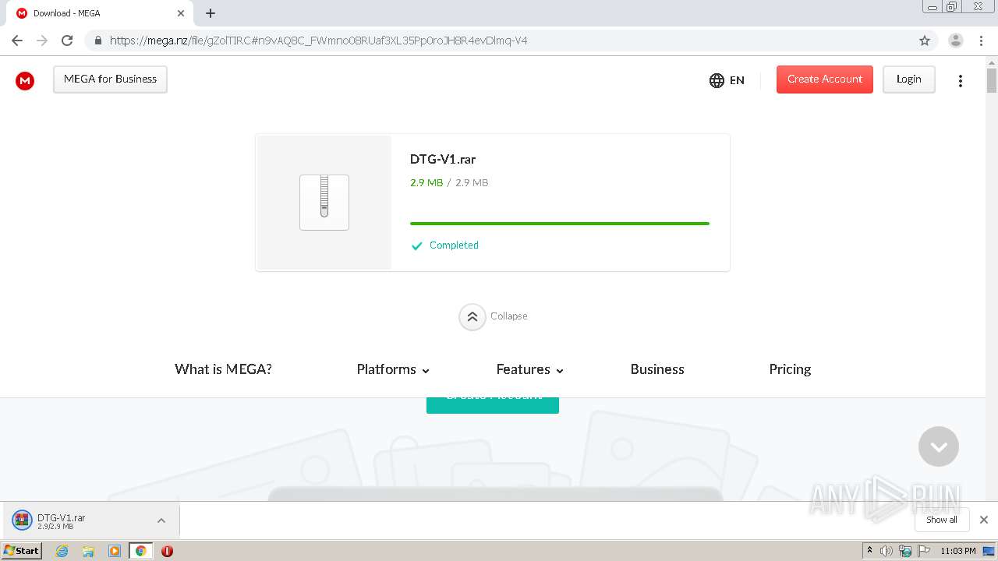Viewport: 998px width, 561px height.
Task: Open the language selector globe icon
Action: (717, 80)
